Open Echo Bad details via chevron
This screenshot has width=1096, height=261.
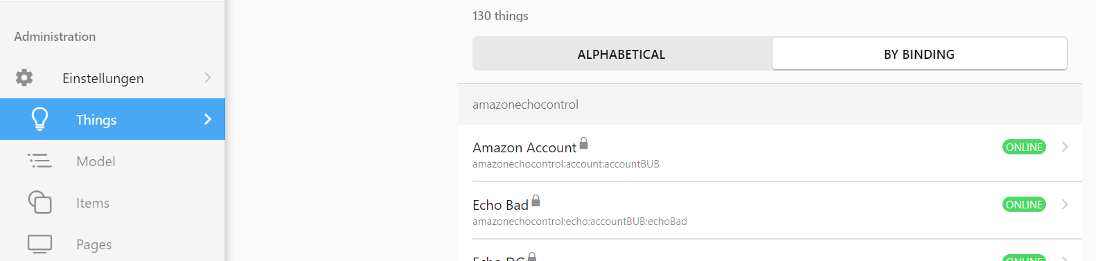tap(1065, 204)
